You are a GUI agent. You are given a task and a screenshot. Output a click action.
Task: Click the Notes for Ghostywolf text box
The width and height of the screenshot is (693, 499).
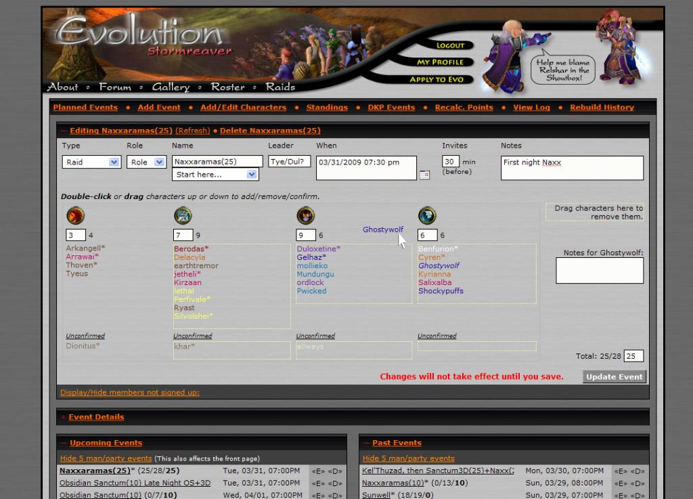pos(599,270)
